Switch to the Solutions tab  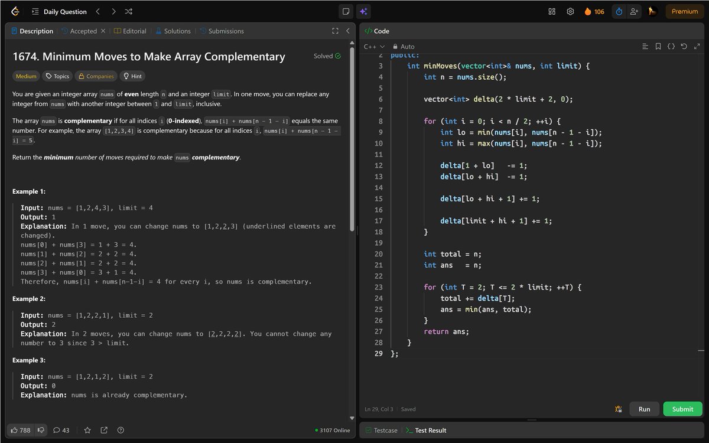[x=173, y=31]
